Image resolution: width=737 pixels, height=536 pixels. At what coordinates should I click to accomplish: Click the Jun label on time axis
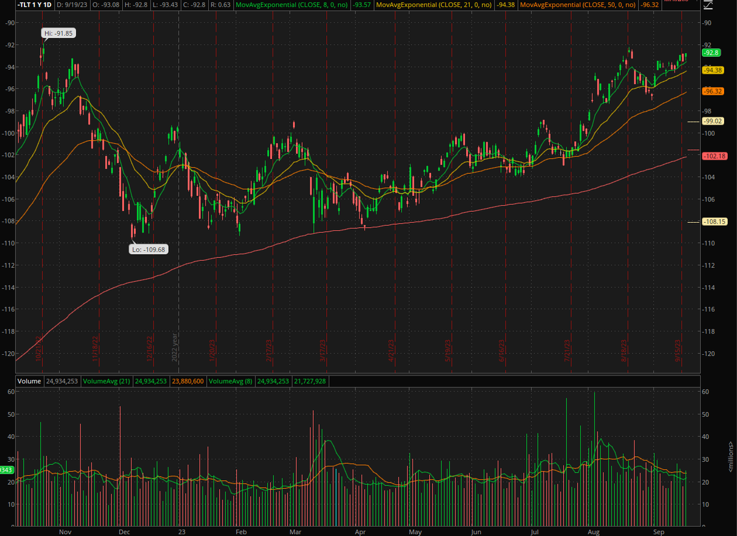click(x=477, y=531)
